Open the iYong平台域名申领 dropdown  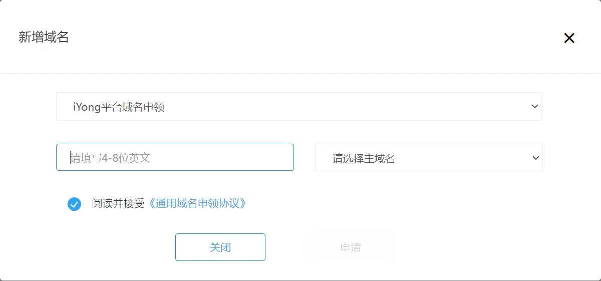(298, 107)
